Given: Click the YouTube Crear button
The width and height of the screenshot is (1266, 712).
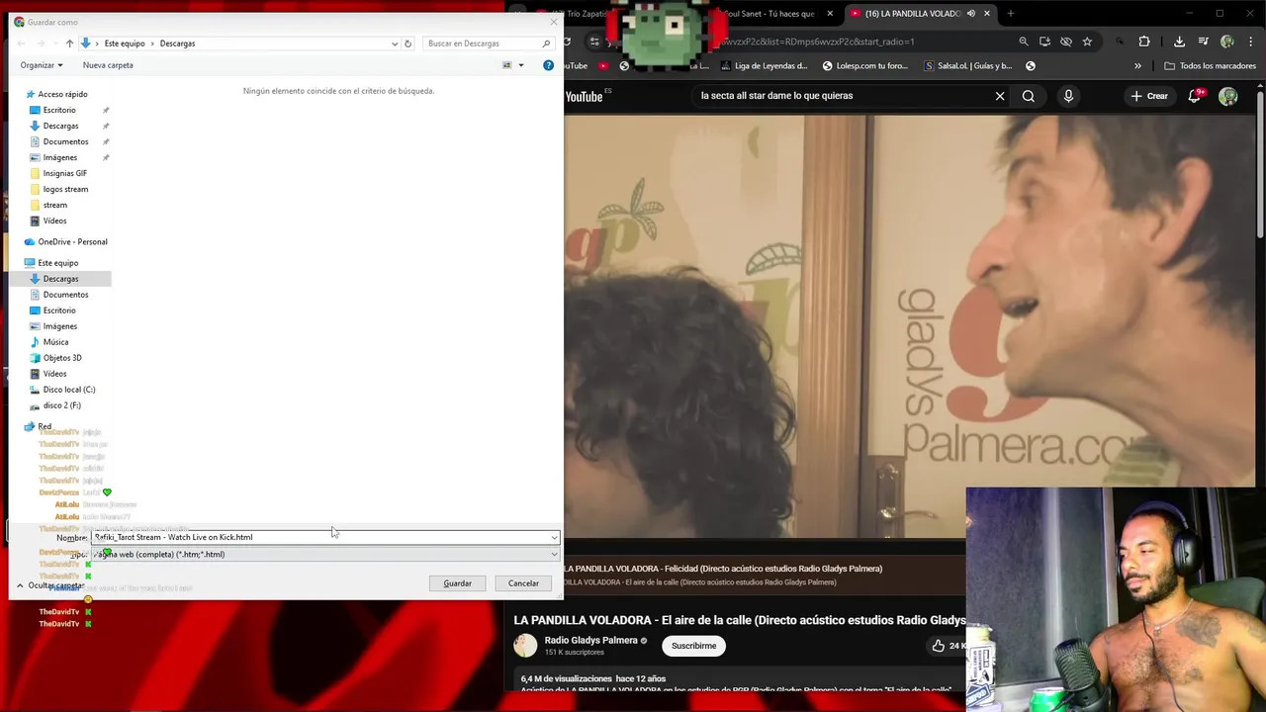Looking at the screenshot, I should [1150, 96].
